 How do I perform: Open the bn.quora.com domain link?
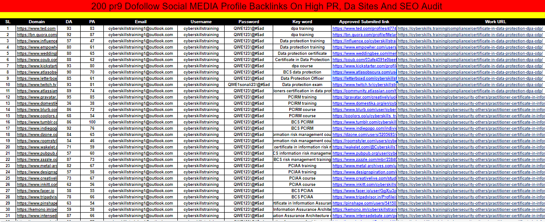[x=37, y=34]
